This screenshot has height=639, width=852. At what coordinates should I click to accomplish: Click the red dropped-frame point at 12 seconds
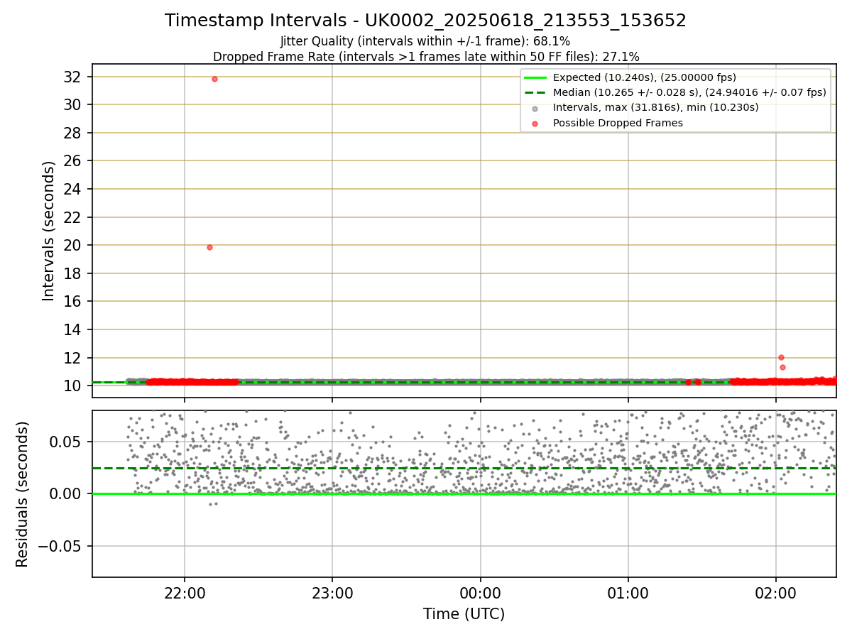click(x=781, y=357)
